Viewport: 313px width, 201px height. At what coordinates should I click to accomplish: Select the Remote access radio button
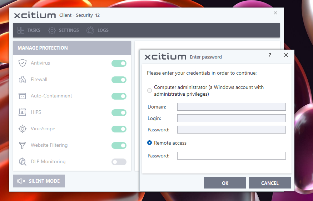(x=150, y=143)
